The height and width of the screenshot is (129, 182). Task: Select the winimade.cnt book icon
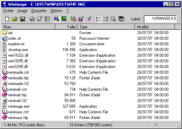click(5, 72)
